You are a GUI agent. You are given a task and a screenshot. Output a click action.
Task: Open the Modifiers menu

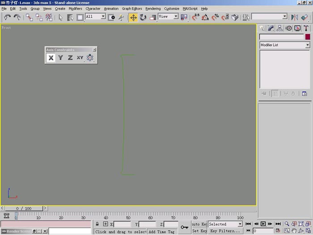(75, 9)
